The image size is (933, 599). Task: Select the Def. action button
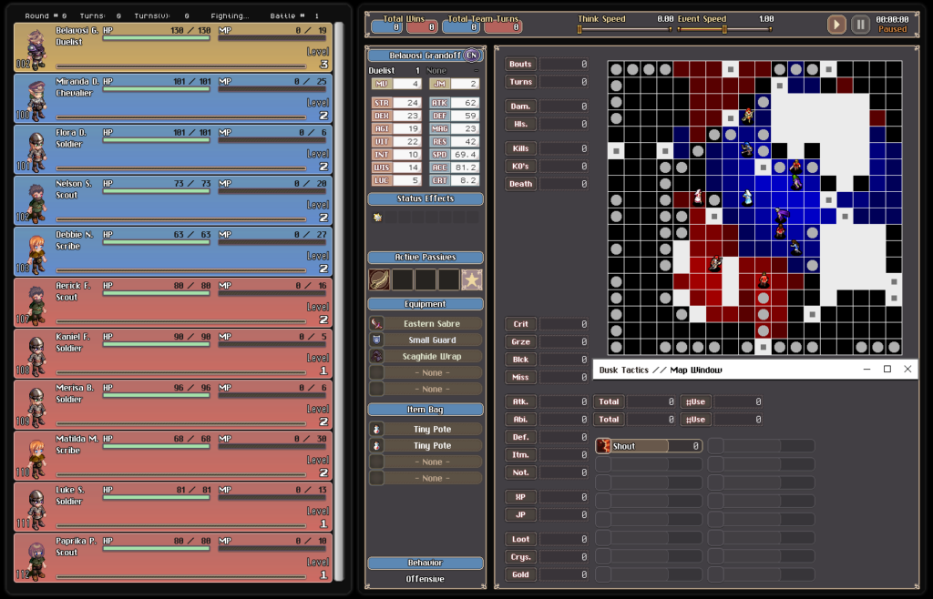[x=520, y=437]
